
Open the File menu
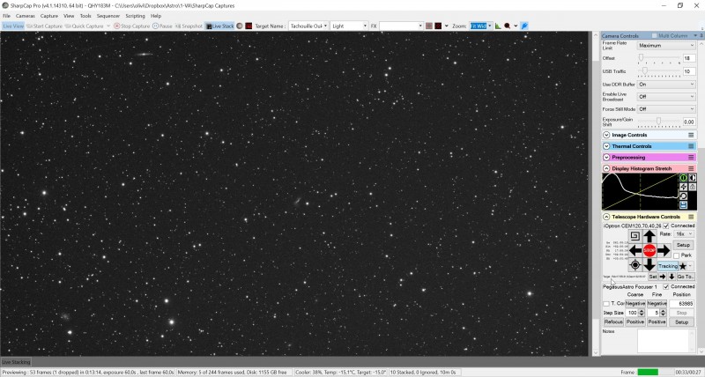coord(6,16)
